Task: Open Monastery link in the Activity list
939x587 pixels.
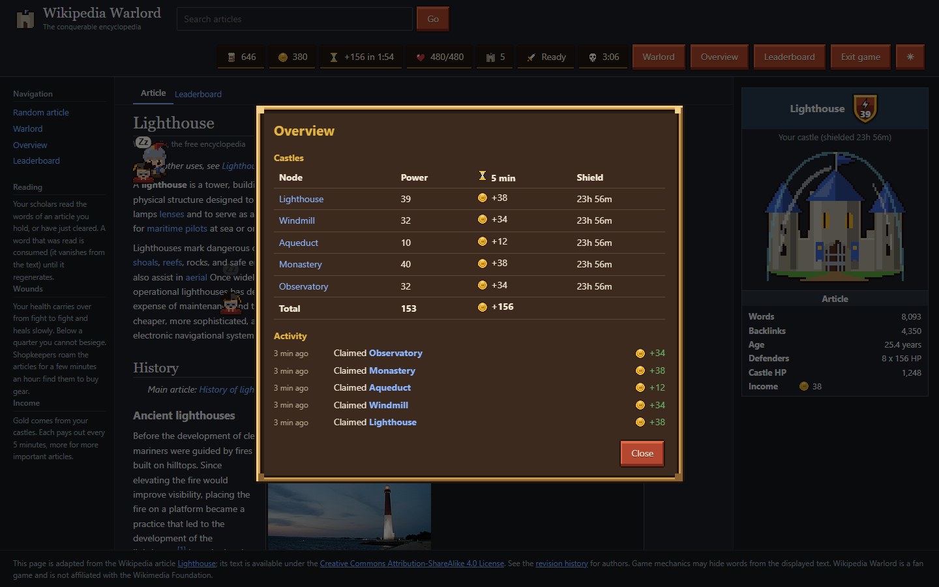Action: [x=392, y=370]
